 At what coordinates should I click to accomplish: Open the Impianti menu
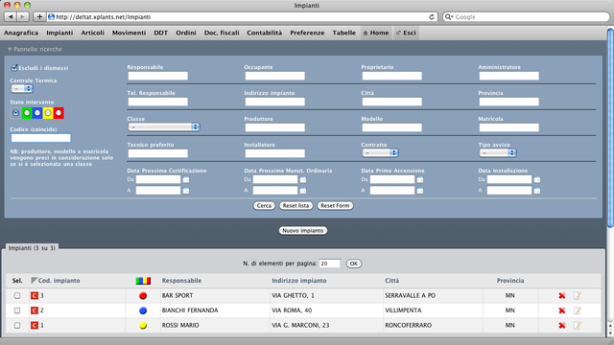pyautogui.click(x=59, y=33)
